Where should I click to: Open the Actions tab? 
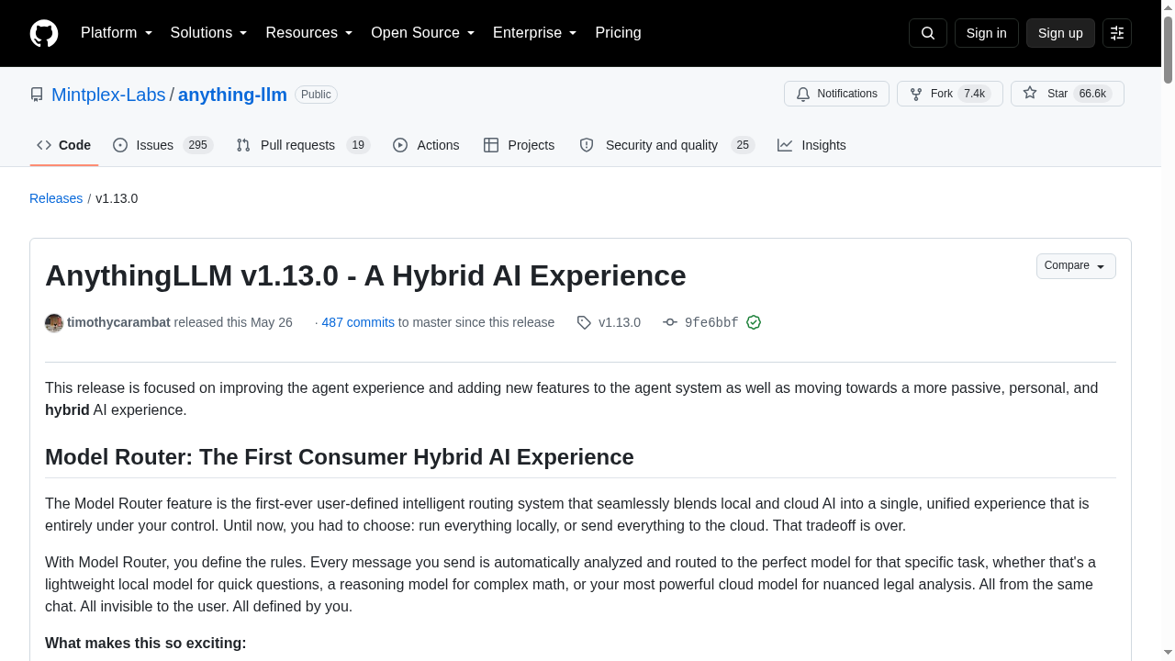pyautogui.click(x=426, y=145)
